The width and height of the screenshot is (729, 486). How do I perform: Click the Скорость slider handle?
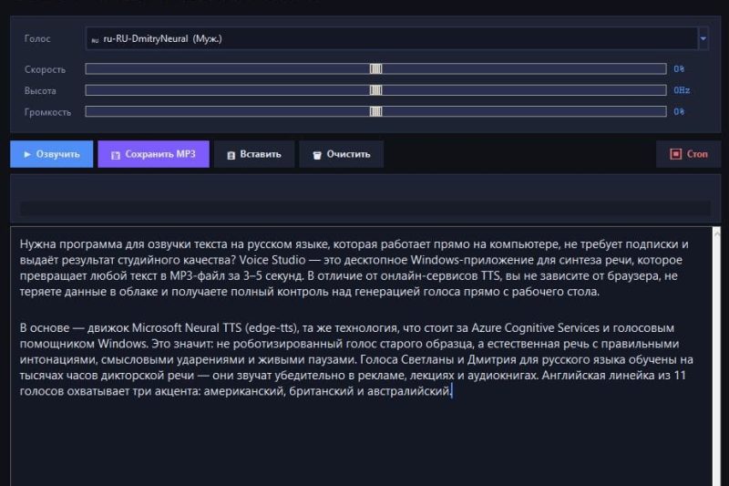375,68
